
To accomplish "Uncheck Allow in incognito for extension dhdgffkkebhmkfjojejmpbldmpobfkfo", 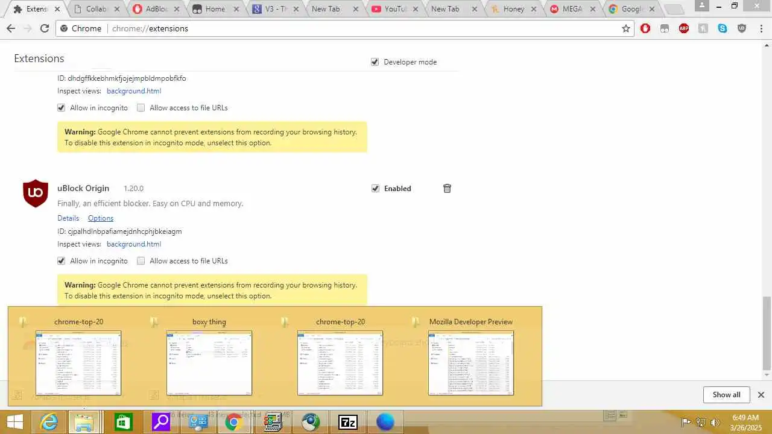I will click(61, 108).
